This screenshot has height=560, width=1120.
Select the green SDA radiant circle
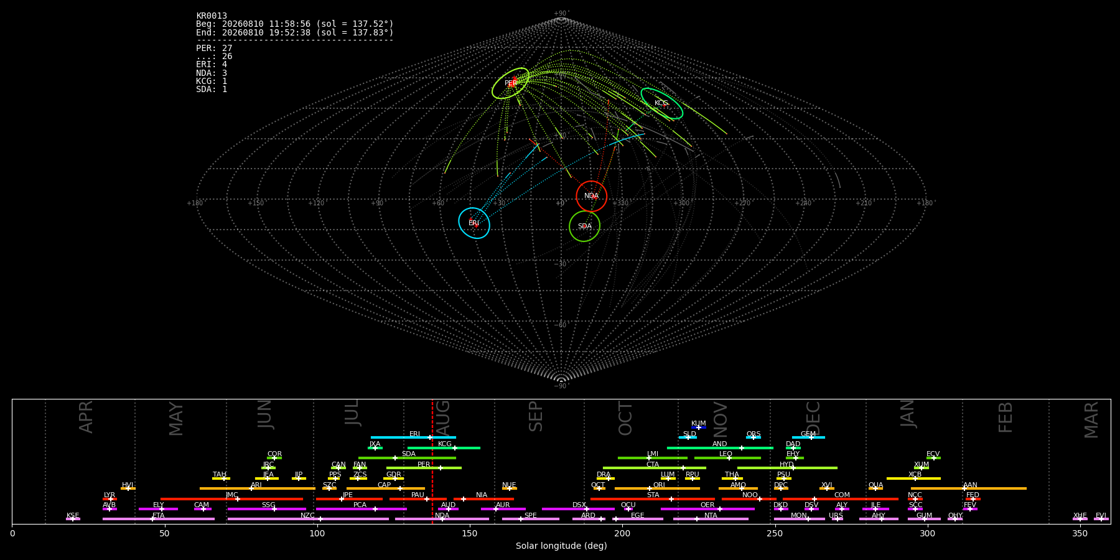tap(584, 226)
